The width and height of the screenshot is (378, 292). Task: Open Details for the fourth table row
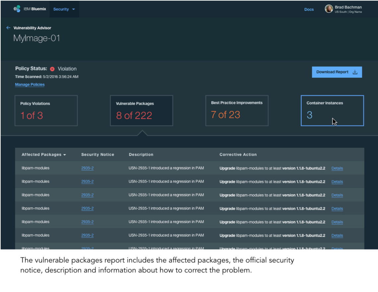(337, 208)
